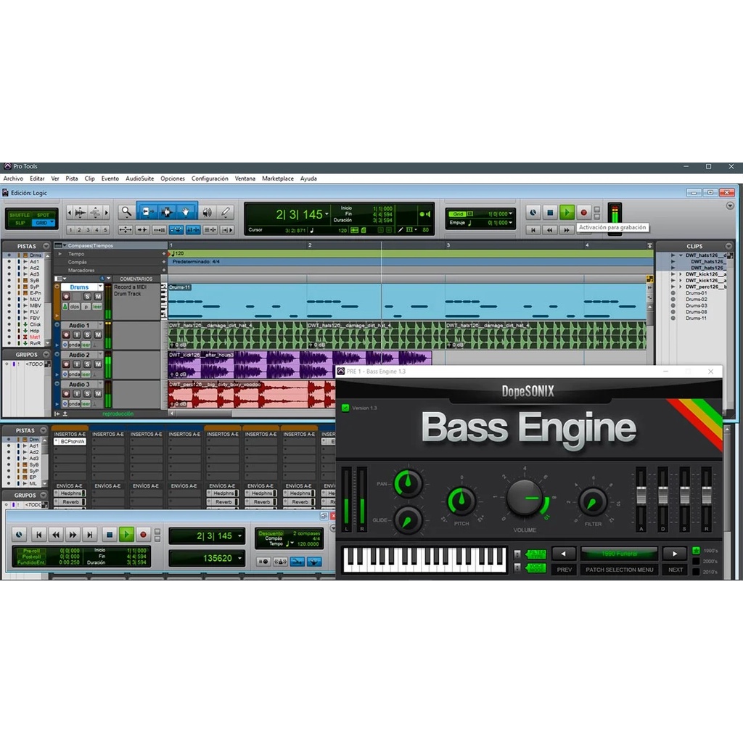
Task: Click Return to Zero in top transport
Action: click(x=533, y=230)
